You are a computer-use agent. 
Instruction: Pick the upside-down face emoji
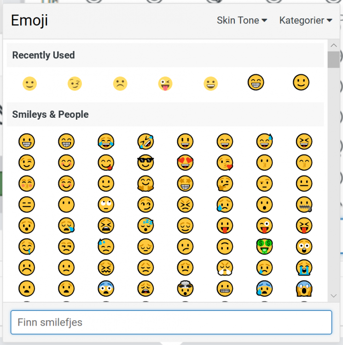(225, 247)
